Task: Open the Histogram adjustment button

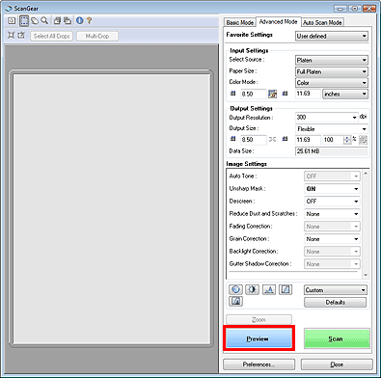Action: [x=269, y=289]
